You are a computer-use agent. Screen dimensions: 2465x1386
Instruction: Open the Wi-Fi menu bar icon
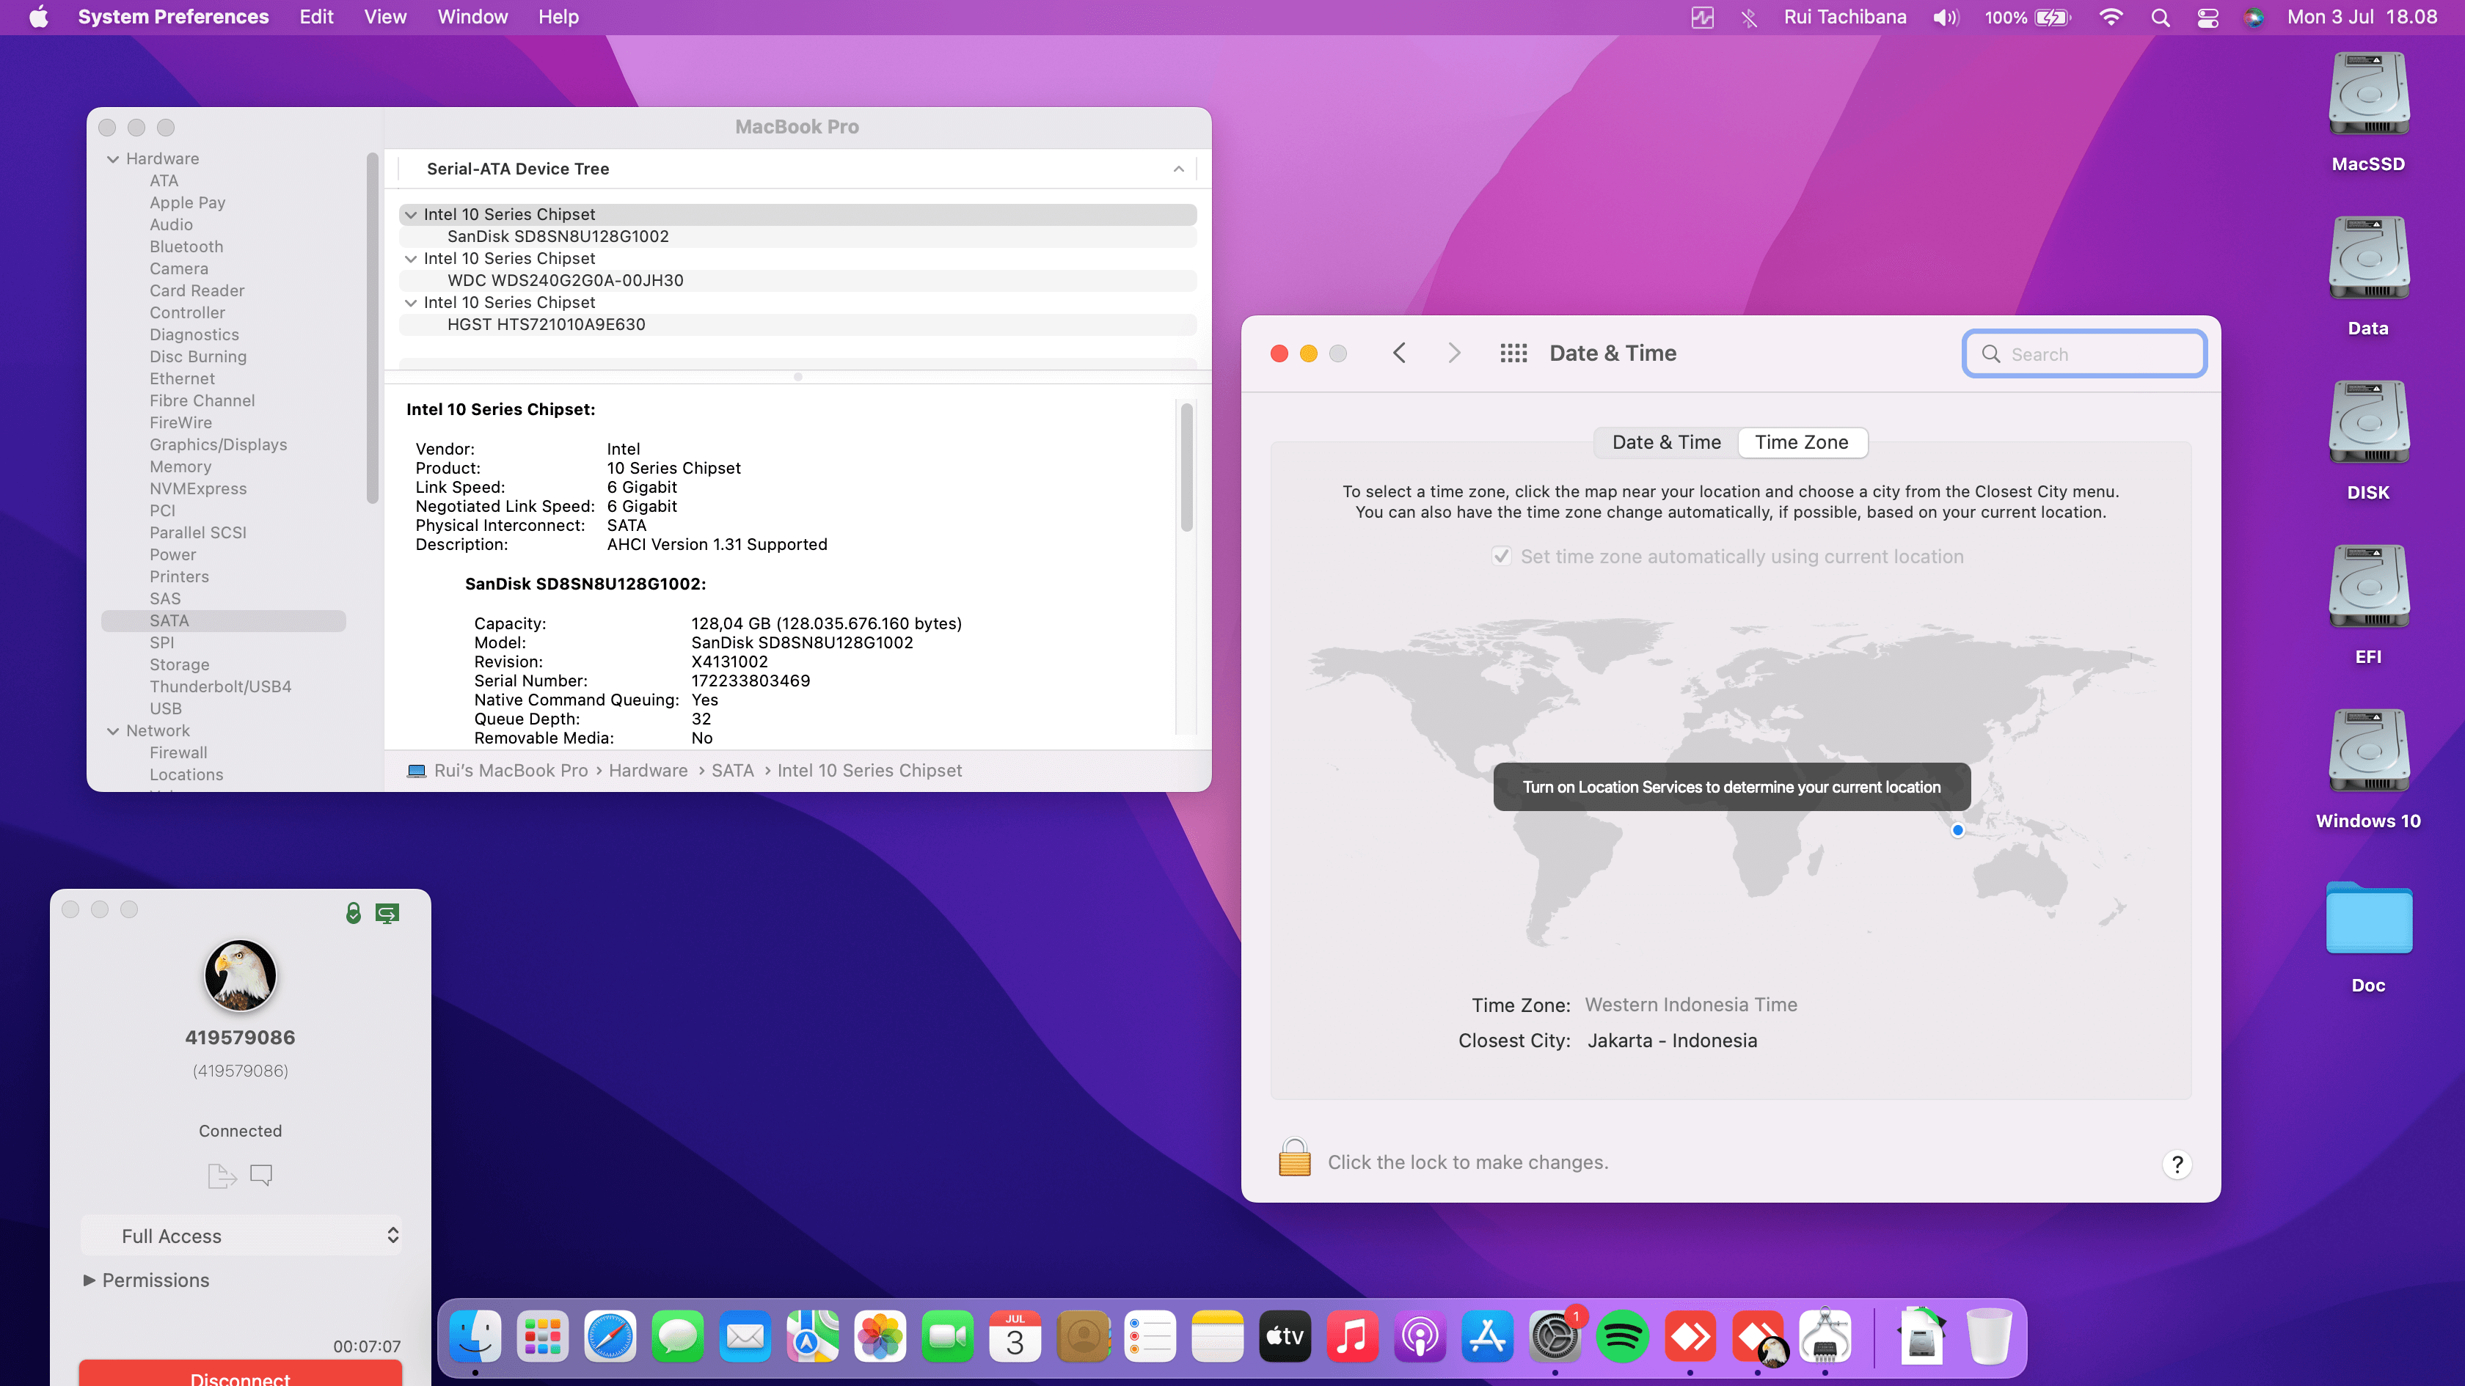(x=2111, y=17)
